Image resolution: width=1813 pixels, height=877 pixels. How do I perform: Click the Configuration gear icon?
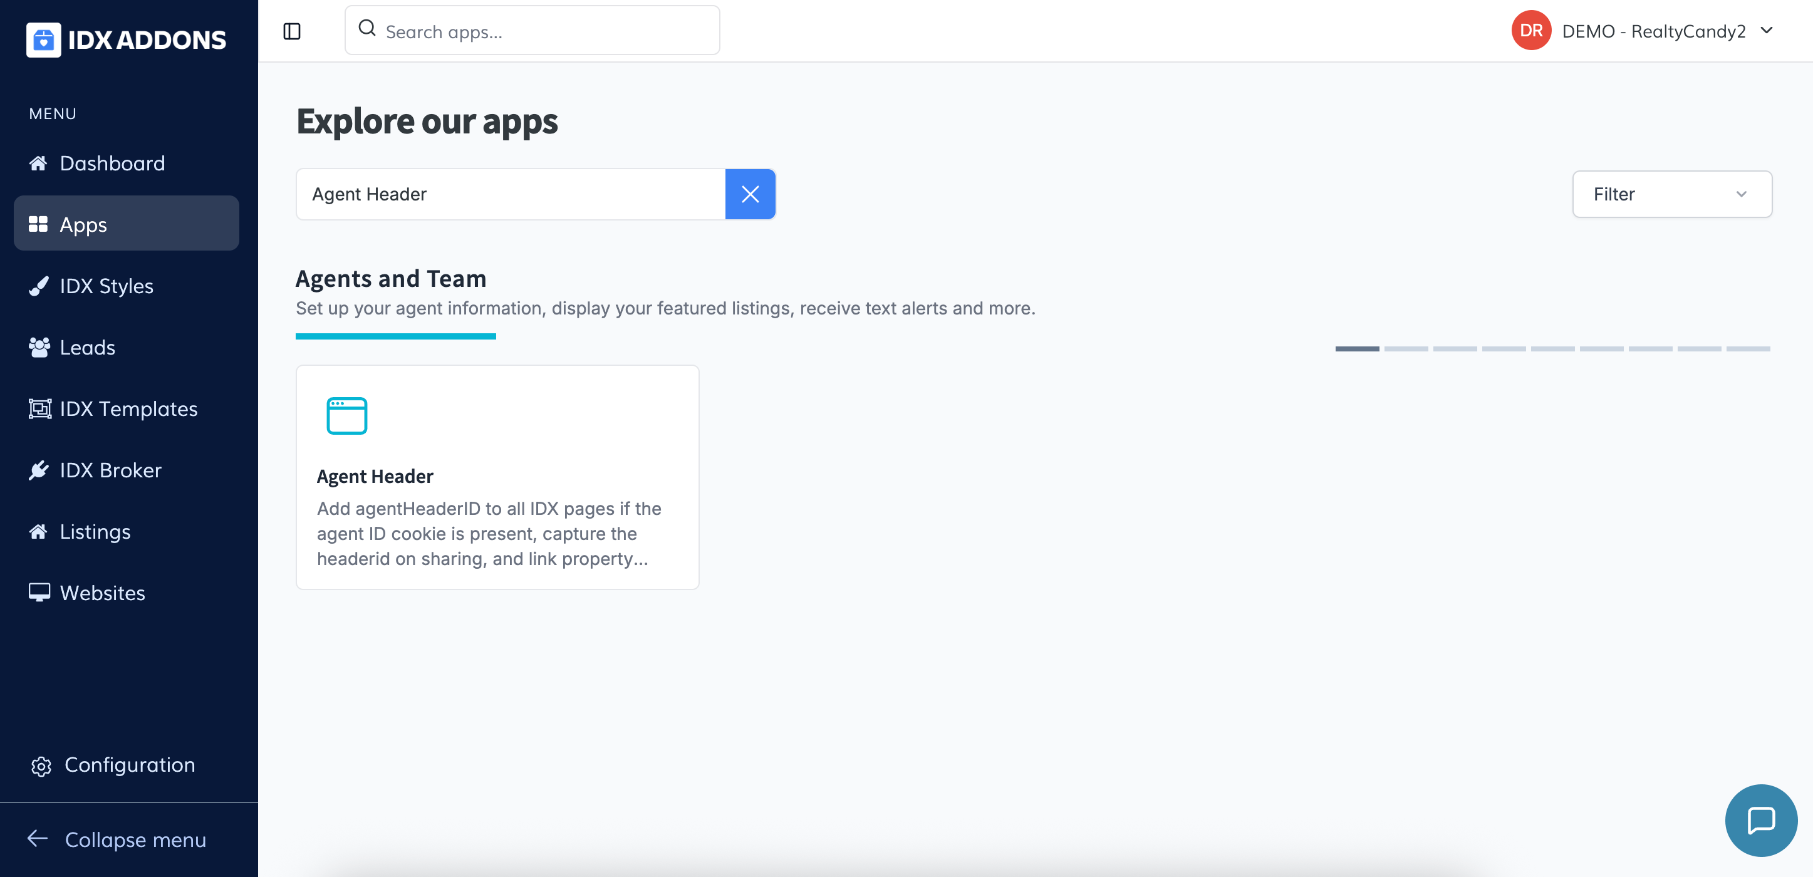coord(41,765)
